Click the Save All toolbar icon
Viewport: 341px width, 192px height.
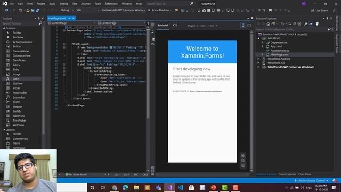37,10
